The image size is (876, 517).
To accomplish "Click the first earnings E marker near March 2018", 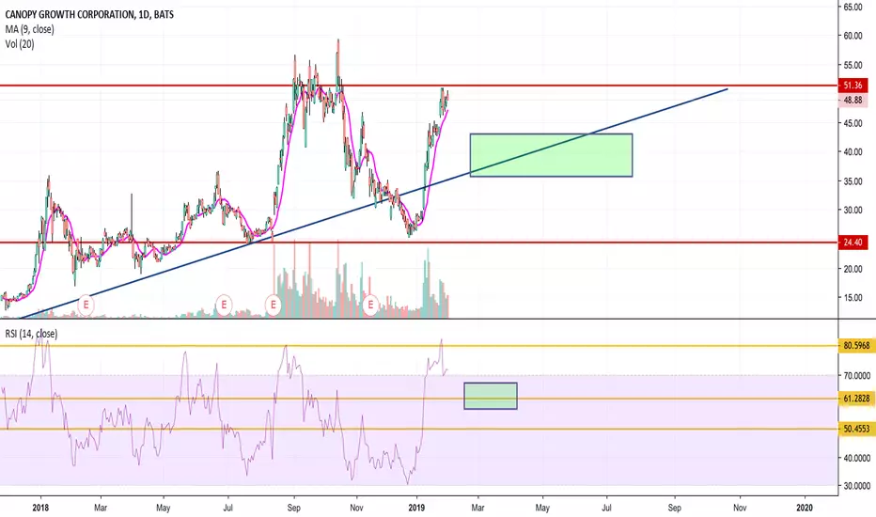I will pyautogui.click(x=86, y=305).
